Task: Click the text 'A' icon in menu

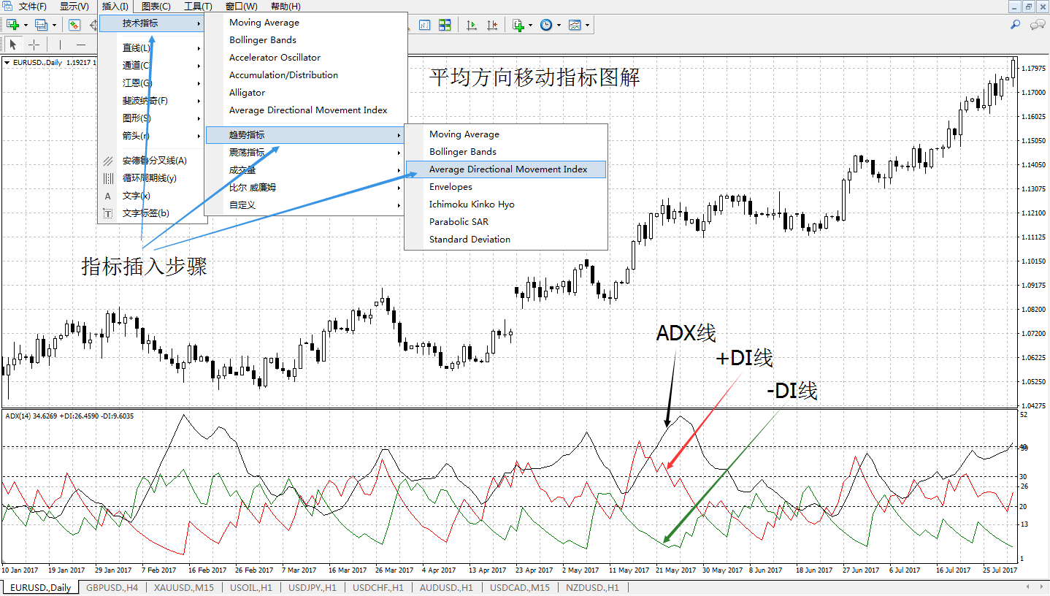Action: (108, 196)
